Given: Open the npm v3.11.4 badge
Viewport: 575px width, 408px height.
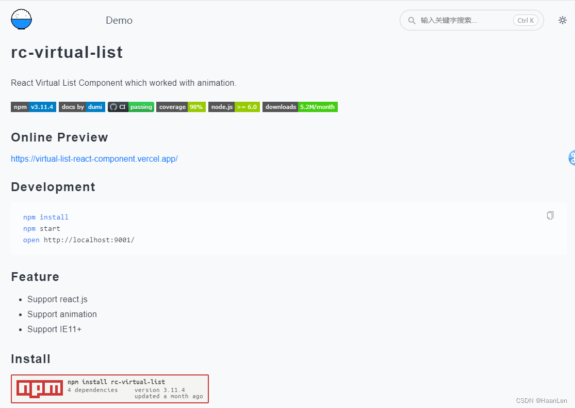Looking at the screenshot, I should click(x=34, y=107).
